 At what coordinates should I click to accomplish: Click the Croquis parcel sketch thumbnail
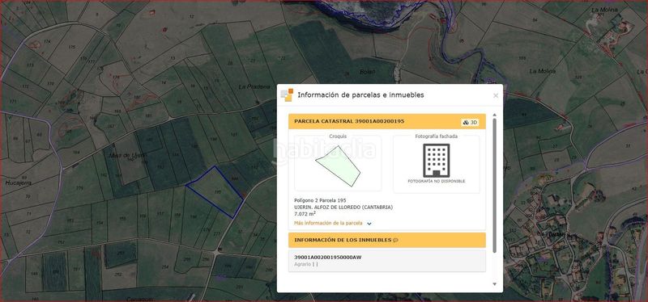(x=338, y=166)
